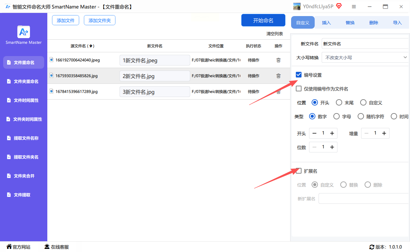Select 末尾 position radio button

pyautogui.click(x=339, y=102)
